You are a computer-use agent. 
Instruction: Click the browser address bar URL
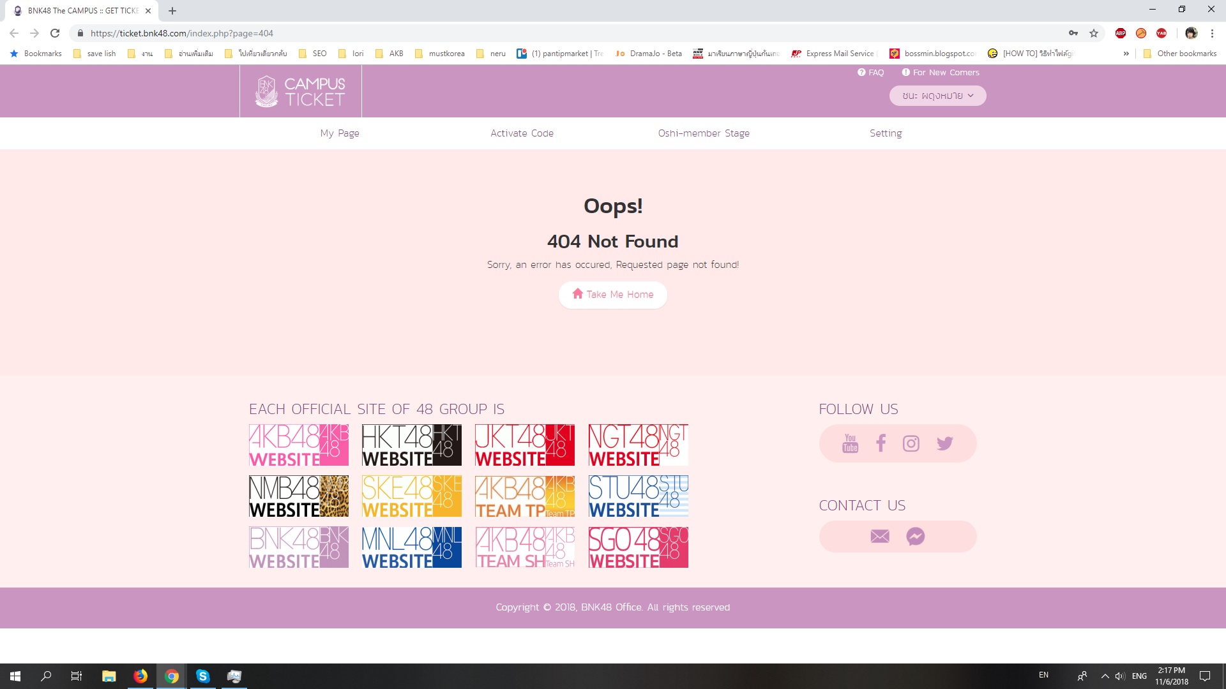point(182,33)
